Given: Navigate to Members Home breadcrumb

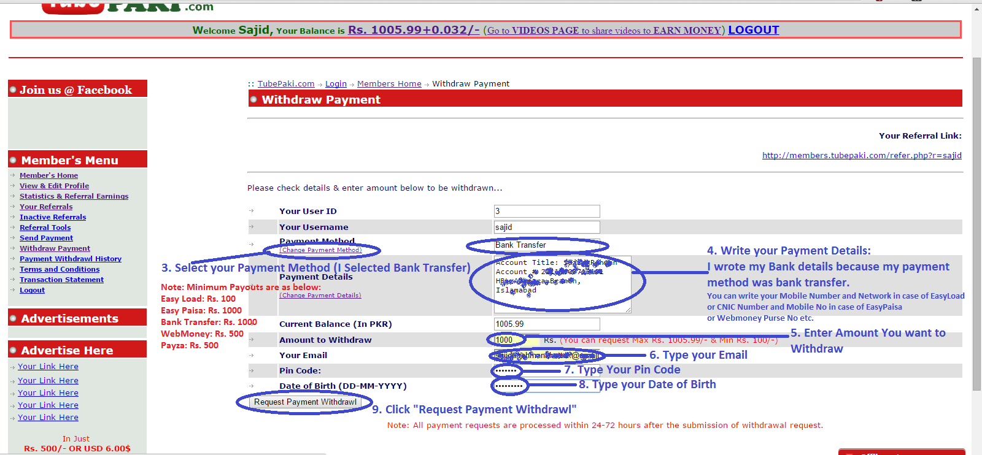Looking at the screenshot, I should [x=389, y=84].
